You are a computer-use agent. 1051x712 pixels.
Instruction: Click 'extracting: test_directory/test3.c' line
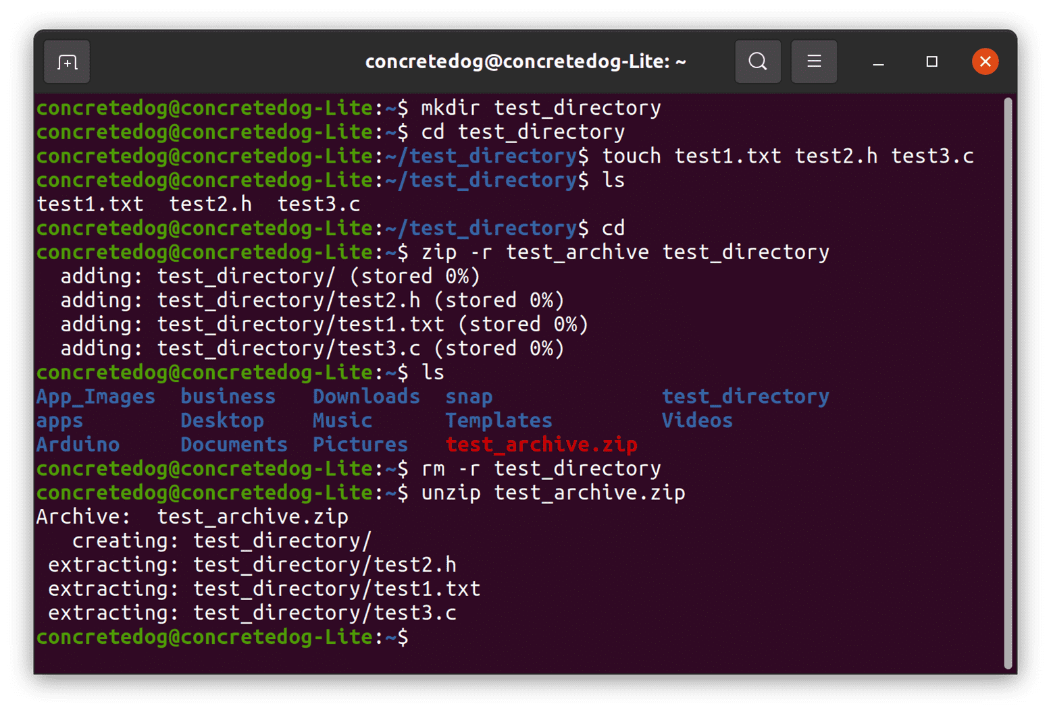[x=253, y=613]
